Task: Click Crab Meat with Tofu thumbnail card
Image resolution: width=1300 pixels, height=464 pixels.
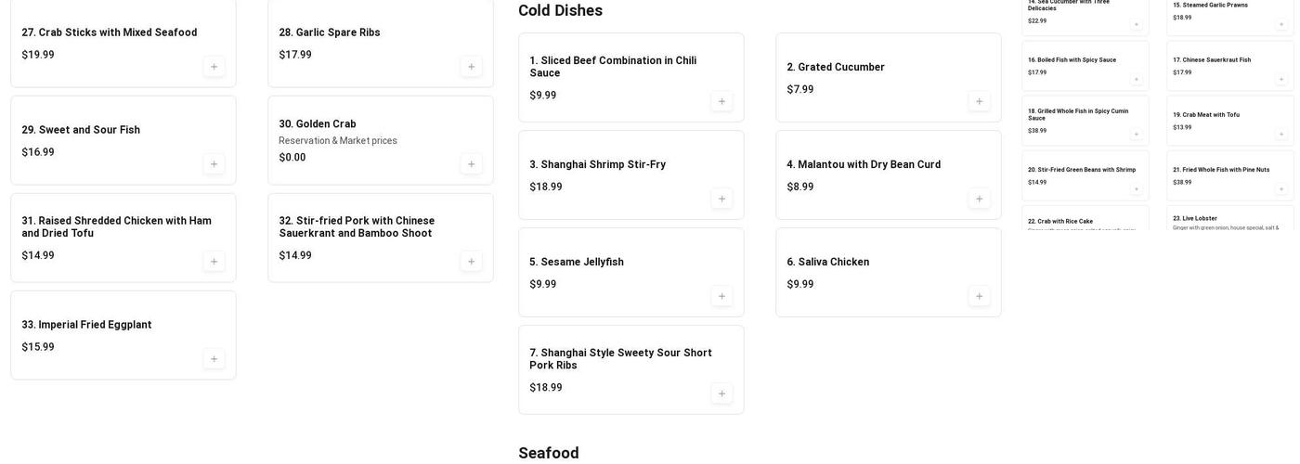Action: point(1229,121)
